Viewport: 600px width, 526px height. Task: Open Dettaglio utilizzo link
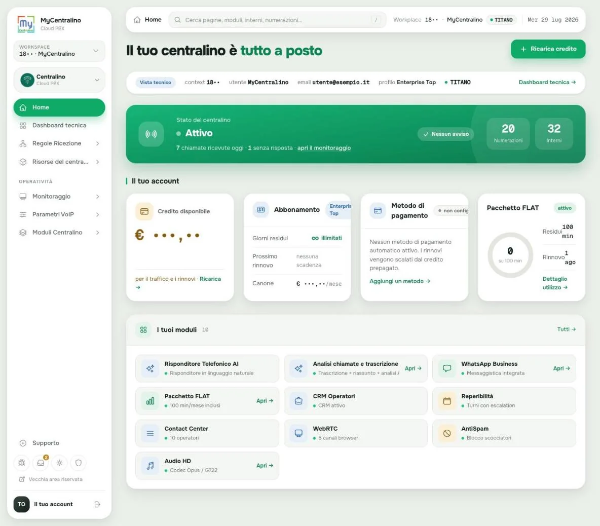pyautogui.click(x=555, y=283)
